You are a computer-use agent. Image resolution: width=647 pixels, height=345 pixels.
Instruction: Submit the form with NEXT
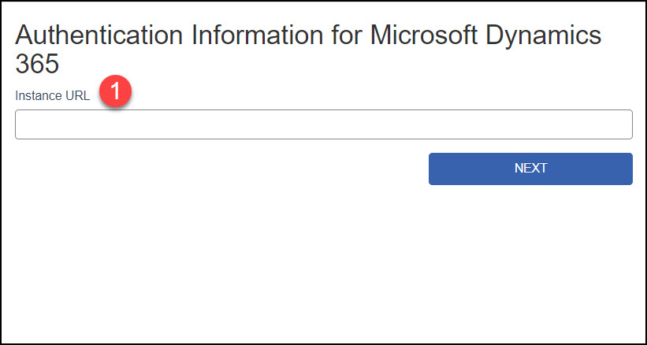pyautogui.click(x=530, y=169)
